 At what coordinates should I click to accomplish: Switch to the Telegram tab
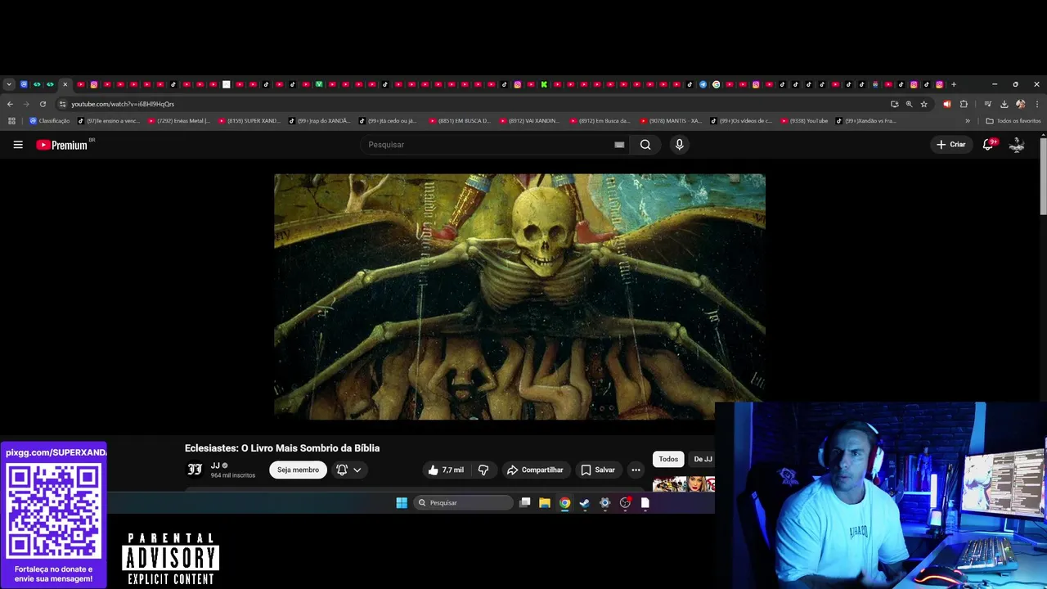point(703,84)
